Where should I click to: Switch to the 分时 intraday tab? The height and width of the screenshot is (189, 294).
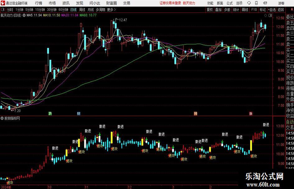[10, 10]
